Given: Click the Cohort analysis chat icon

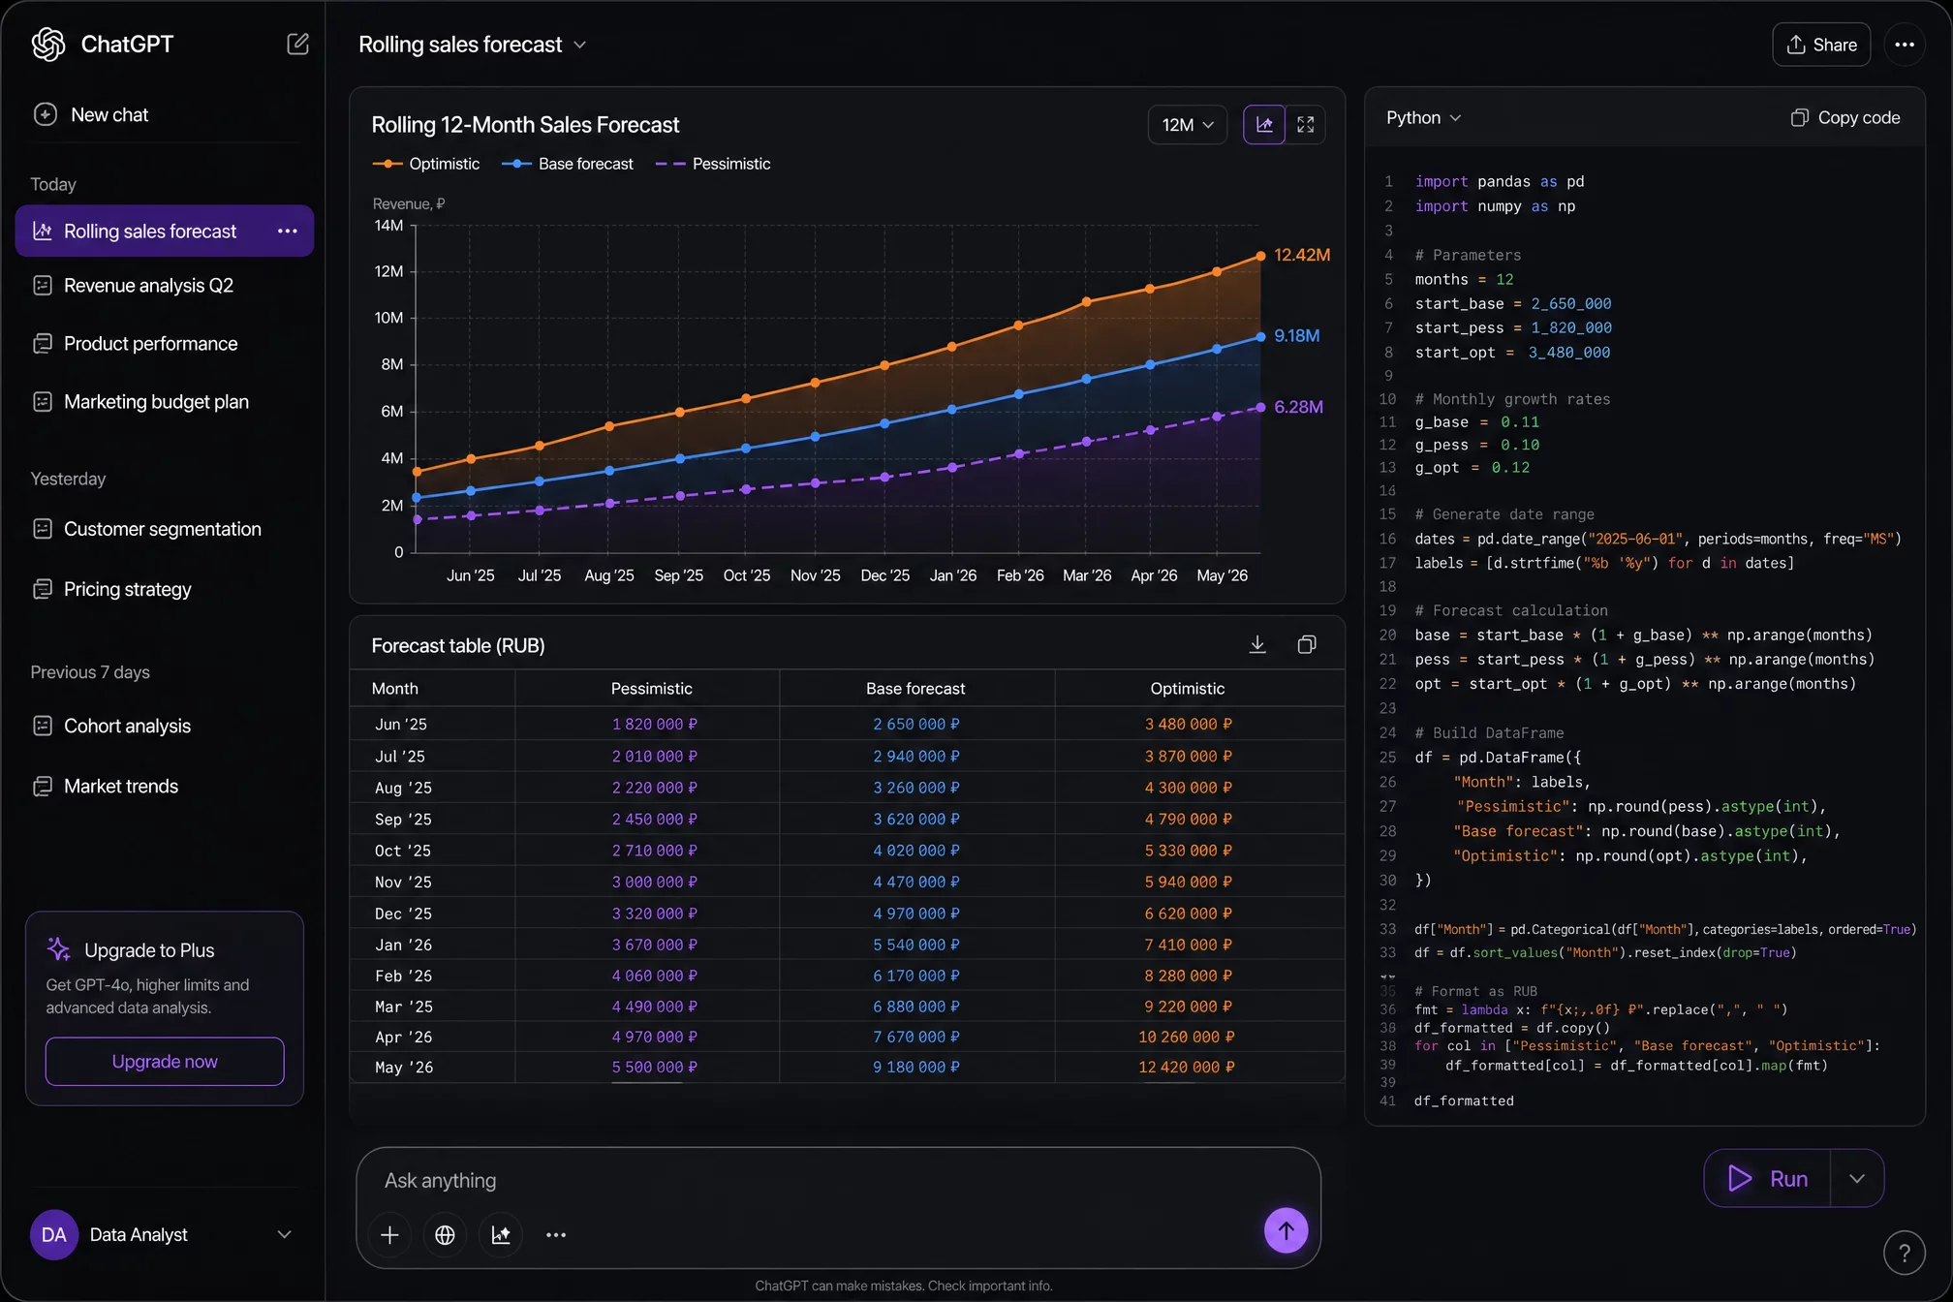Looking at the screenshot, I should [x=43, y=726].
